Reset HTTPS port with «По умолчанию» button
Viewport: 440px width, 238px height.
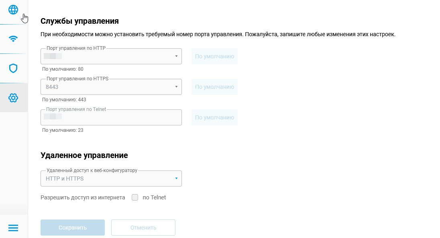click(214, 87)
